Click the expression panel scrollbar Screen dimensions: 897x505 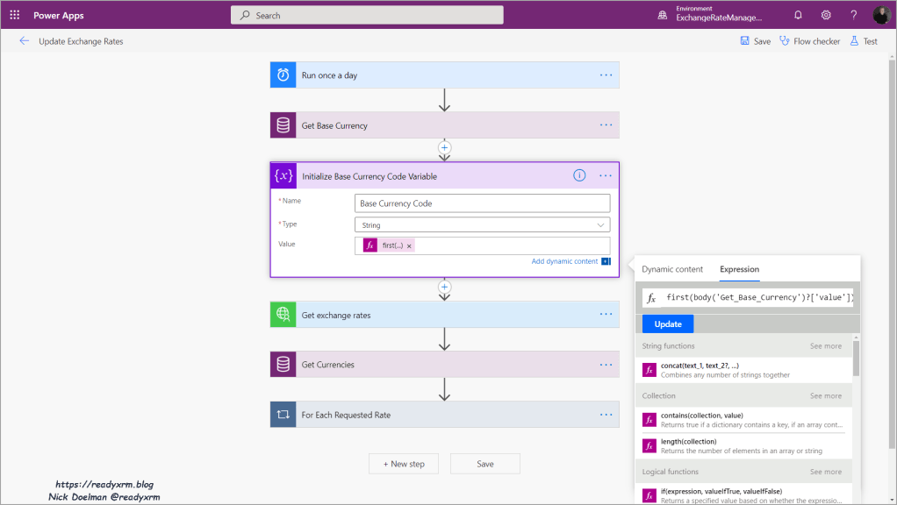click(856, 359)
